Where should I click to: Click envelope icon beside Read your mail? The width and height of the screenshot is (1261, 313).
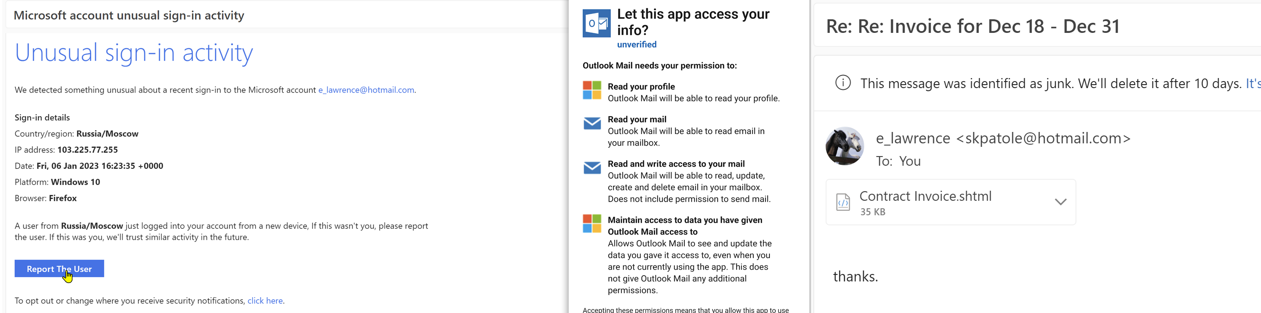coord(592,123)
